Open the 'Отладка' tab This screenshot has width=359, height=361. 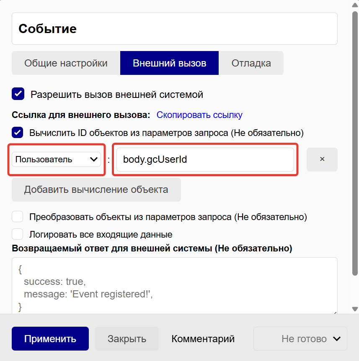tap(251, 63)
